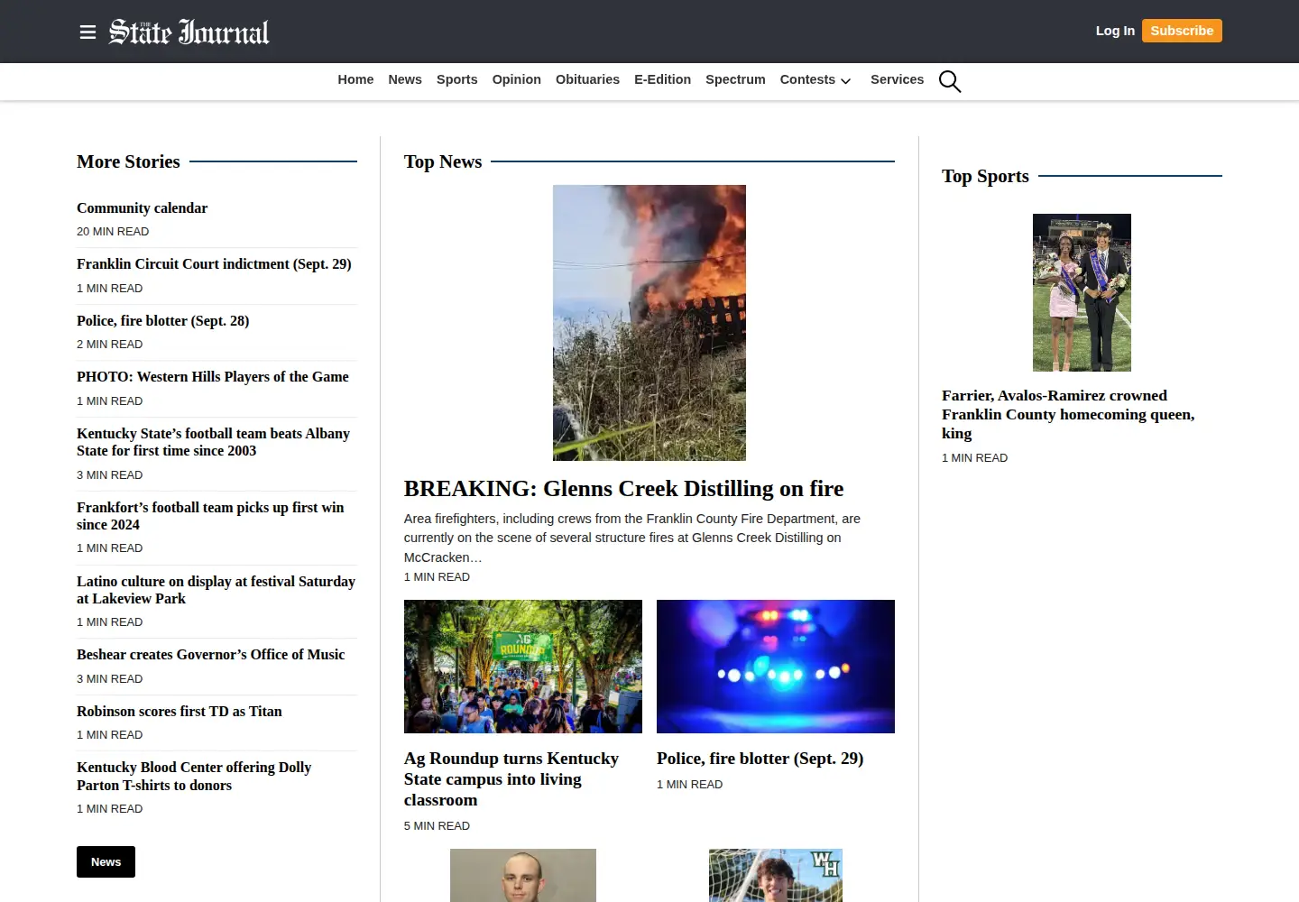This screenshot has width=1299, height=902.
Task: Click the Log In link
Action: 1115,31
